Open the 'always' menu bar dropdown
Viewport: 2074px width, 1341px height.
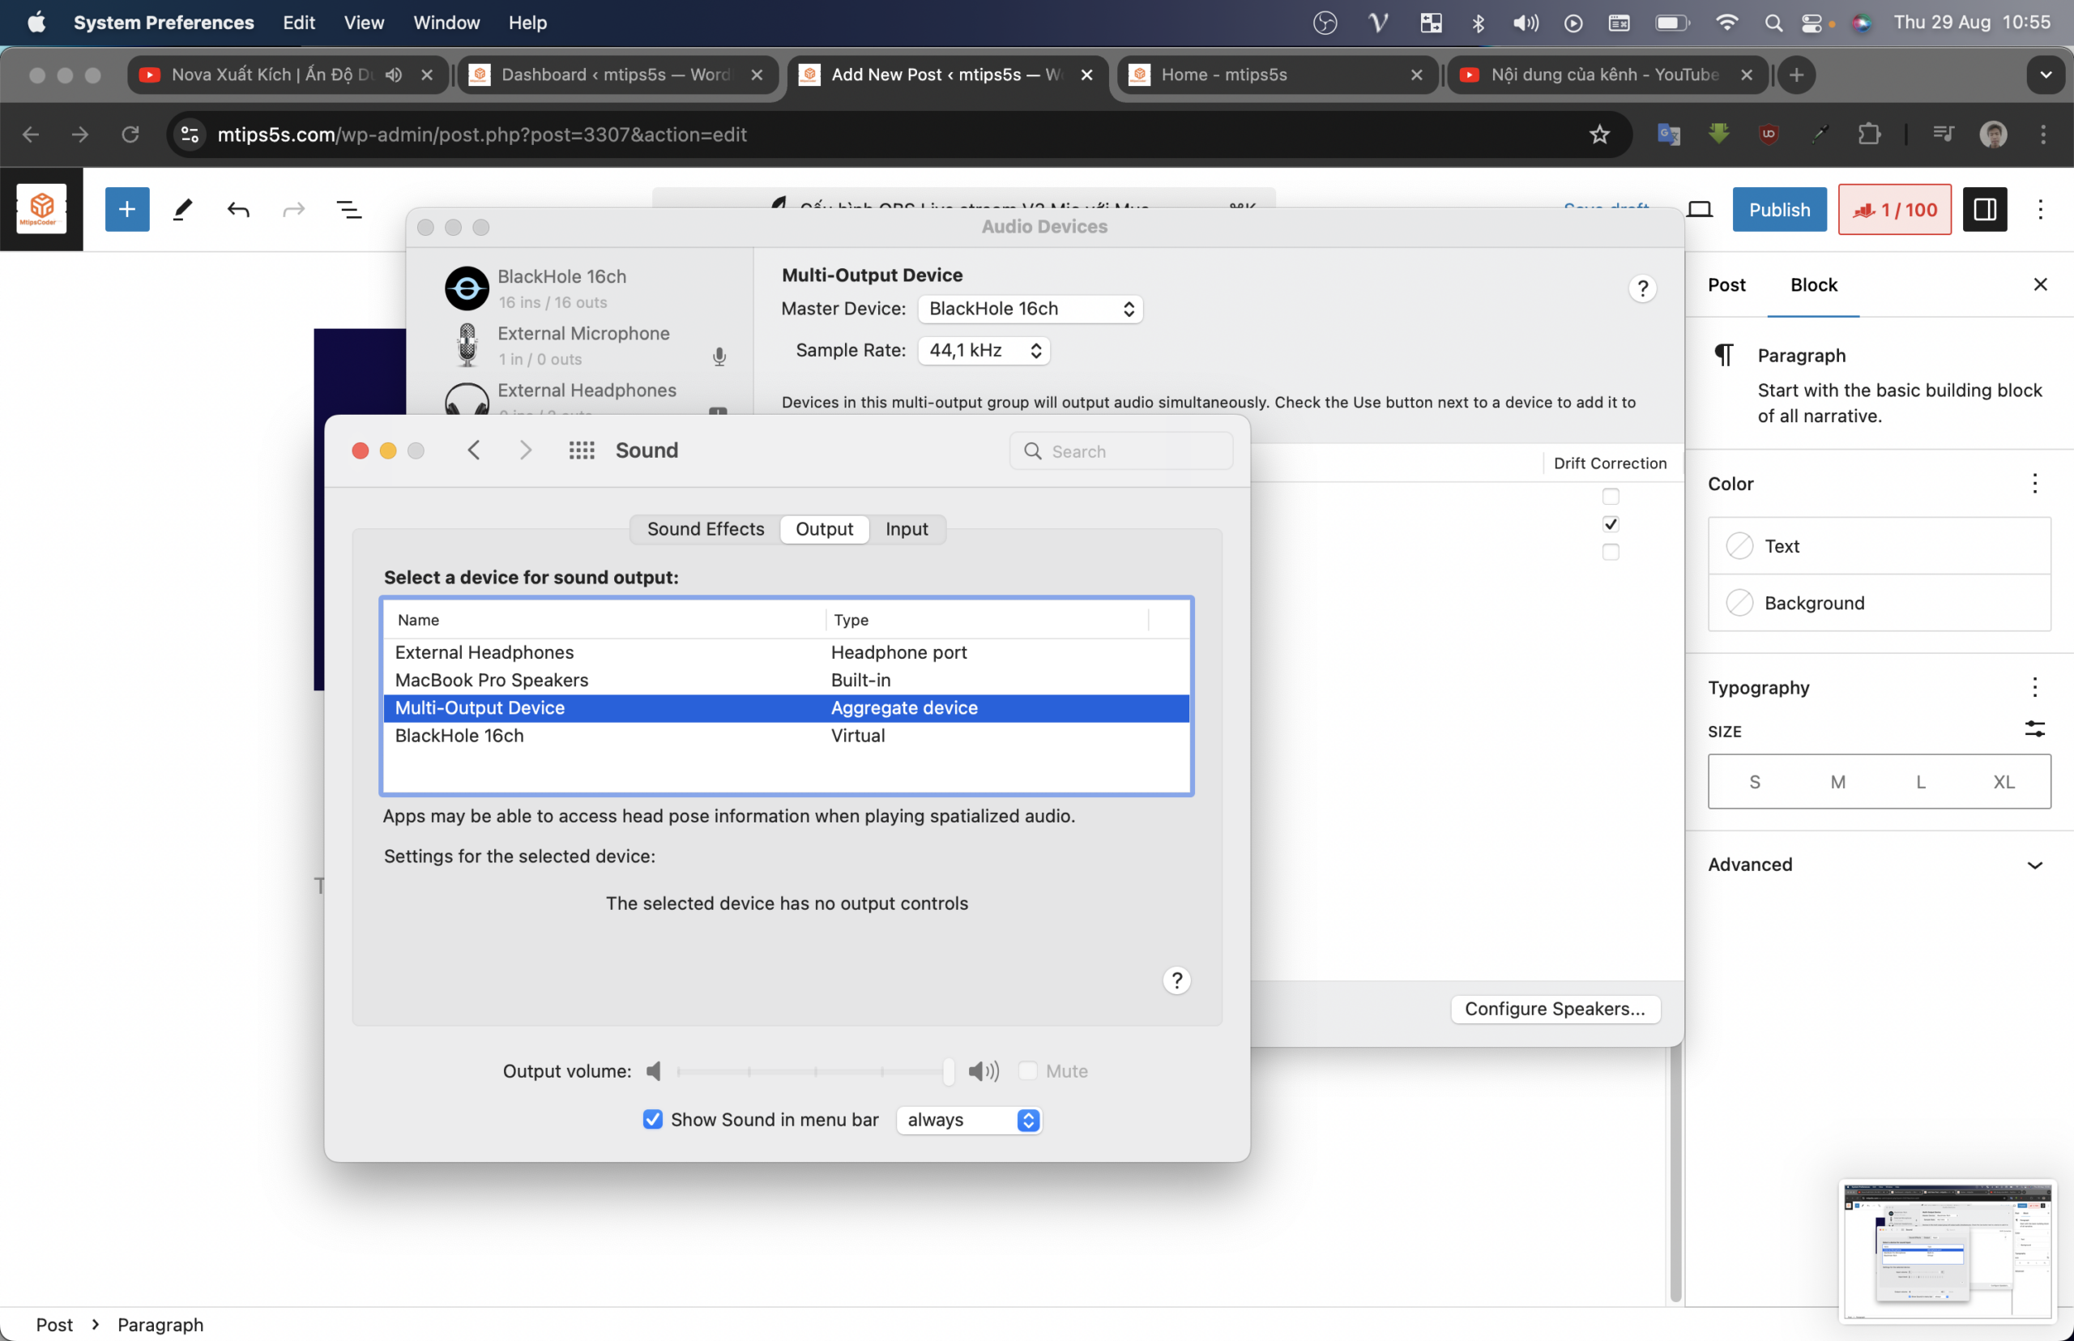[968, 1120]
